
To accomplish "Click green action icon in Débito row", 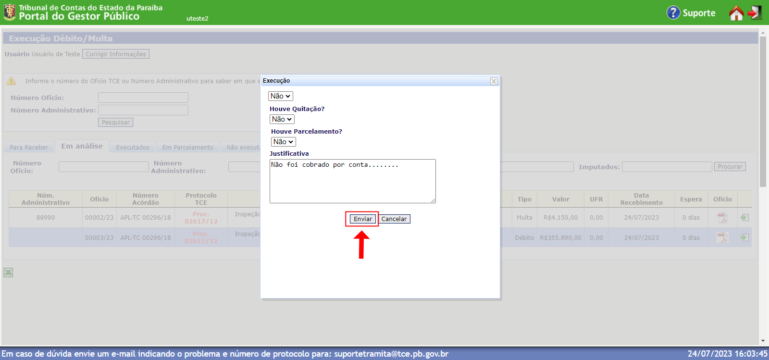I will 744,237.
